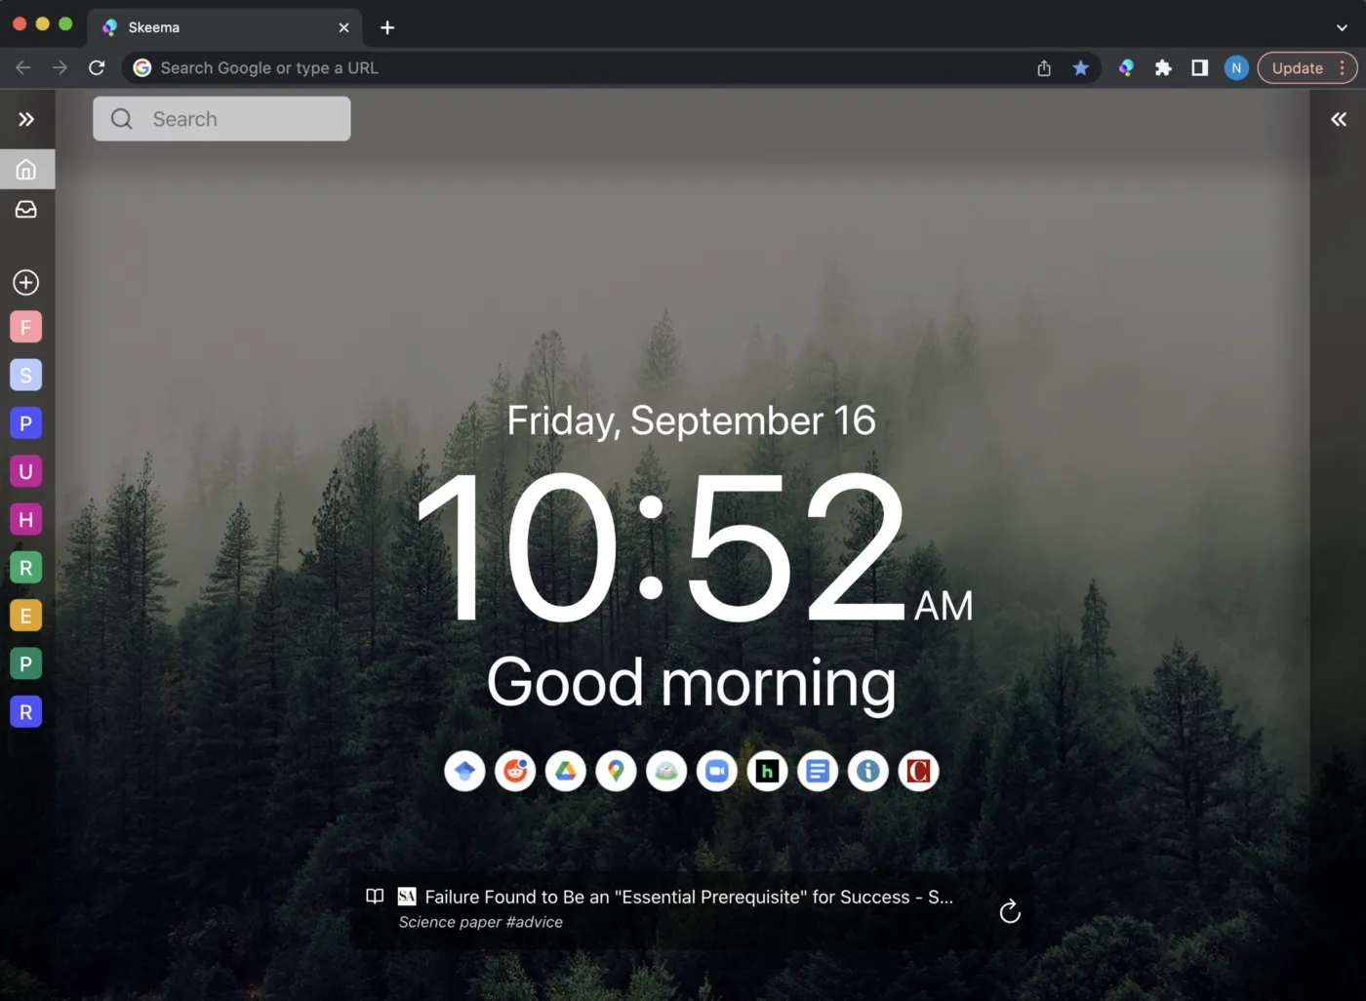Open the Zoom shortcut icon
Image resolution: width=1366 pixels, height=1001 pixels.
717,771
